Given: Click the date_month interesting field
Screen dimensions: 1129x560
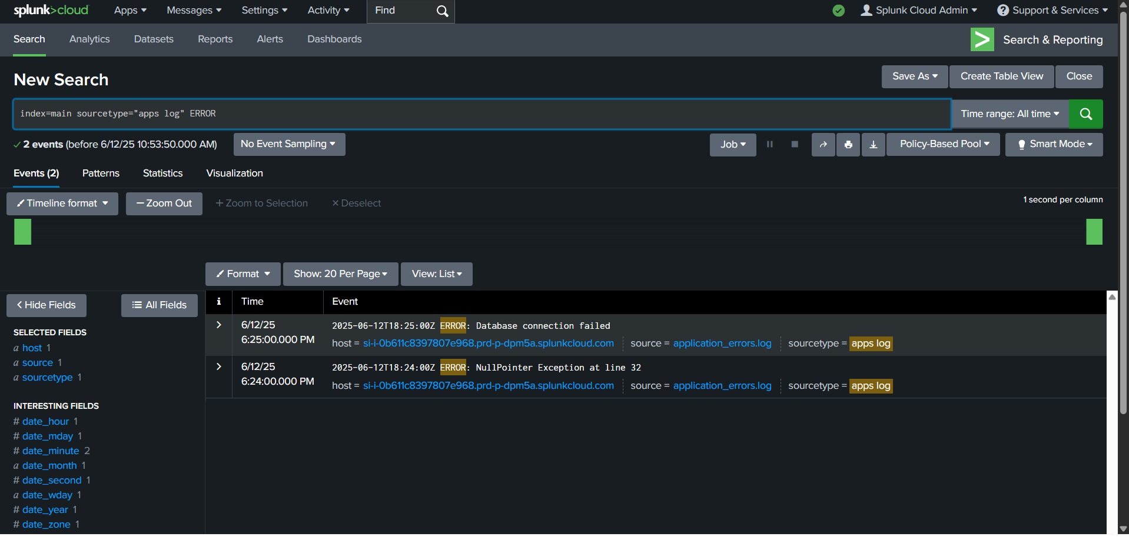Looking at the screenshot, I should coord(49,466).
